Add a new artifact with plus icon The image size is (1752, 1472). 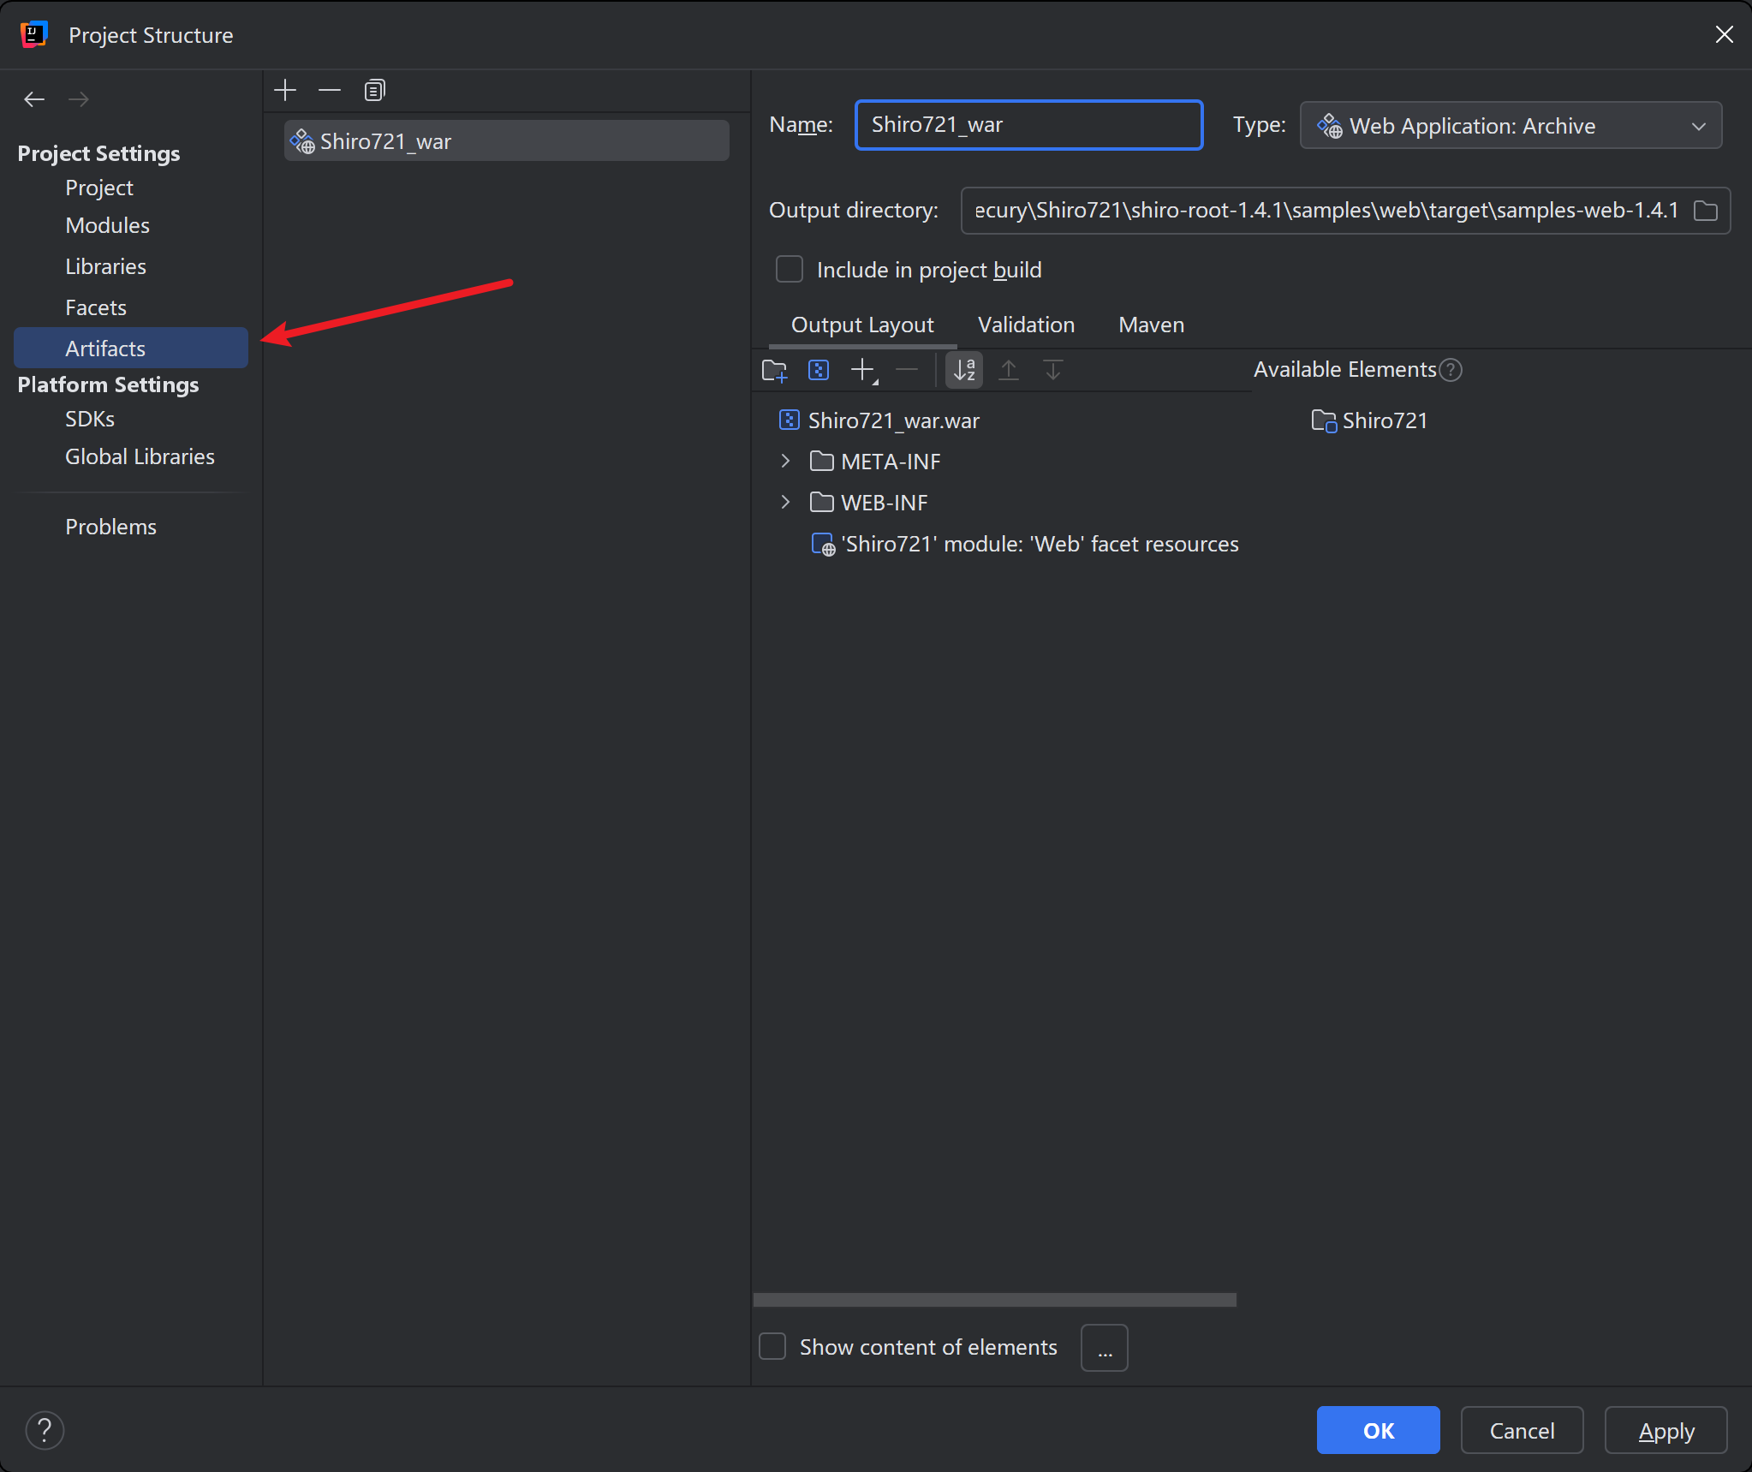click(x=285, y=90)
